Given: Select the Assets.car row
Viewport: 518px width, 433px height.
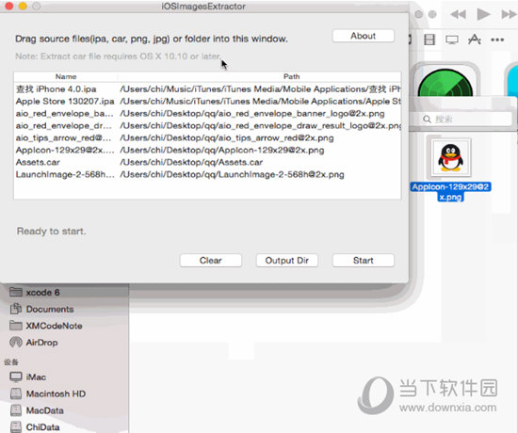Looking at the screenshot, I should click(207, 163).
